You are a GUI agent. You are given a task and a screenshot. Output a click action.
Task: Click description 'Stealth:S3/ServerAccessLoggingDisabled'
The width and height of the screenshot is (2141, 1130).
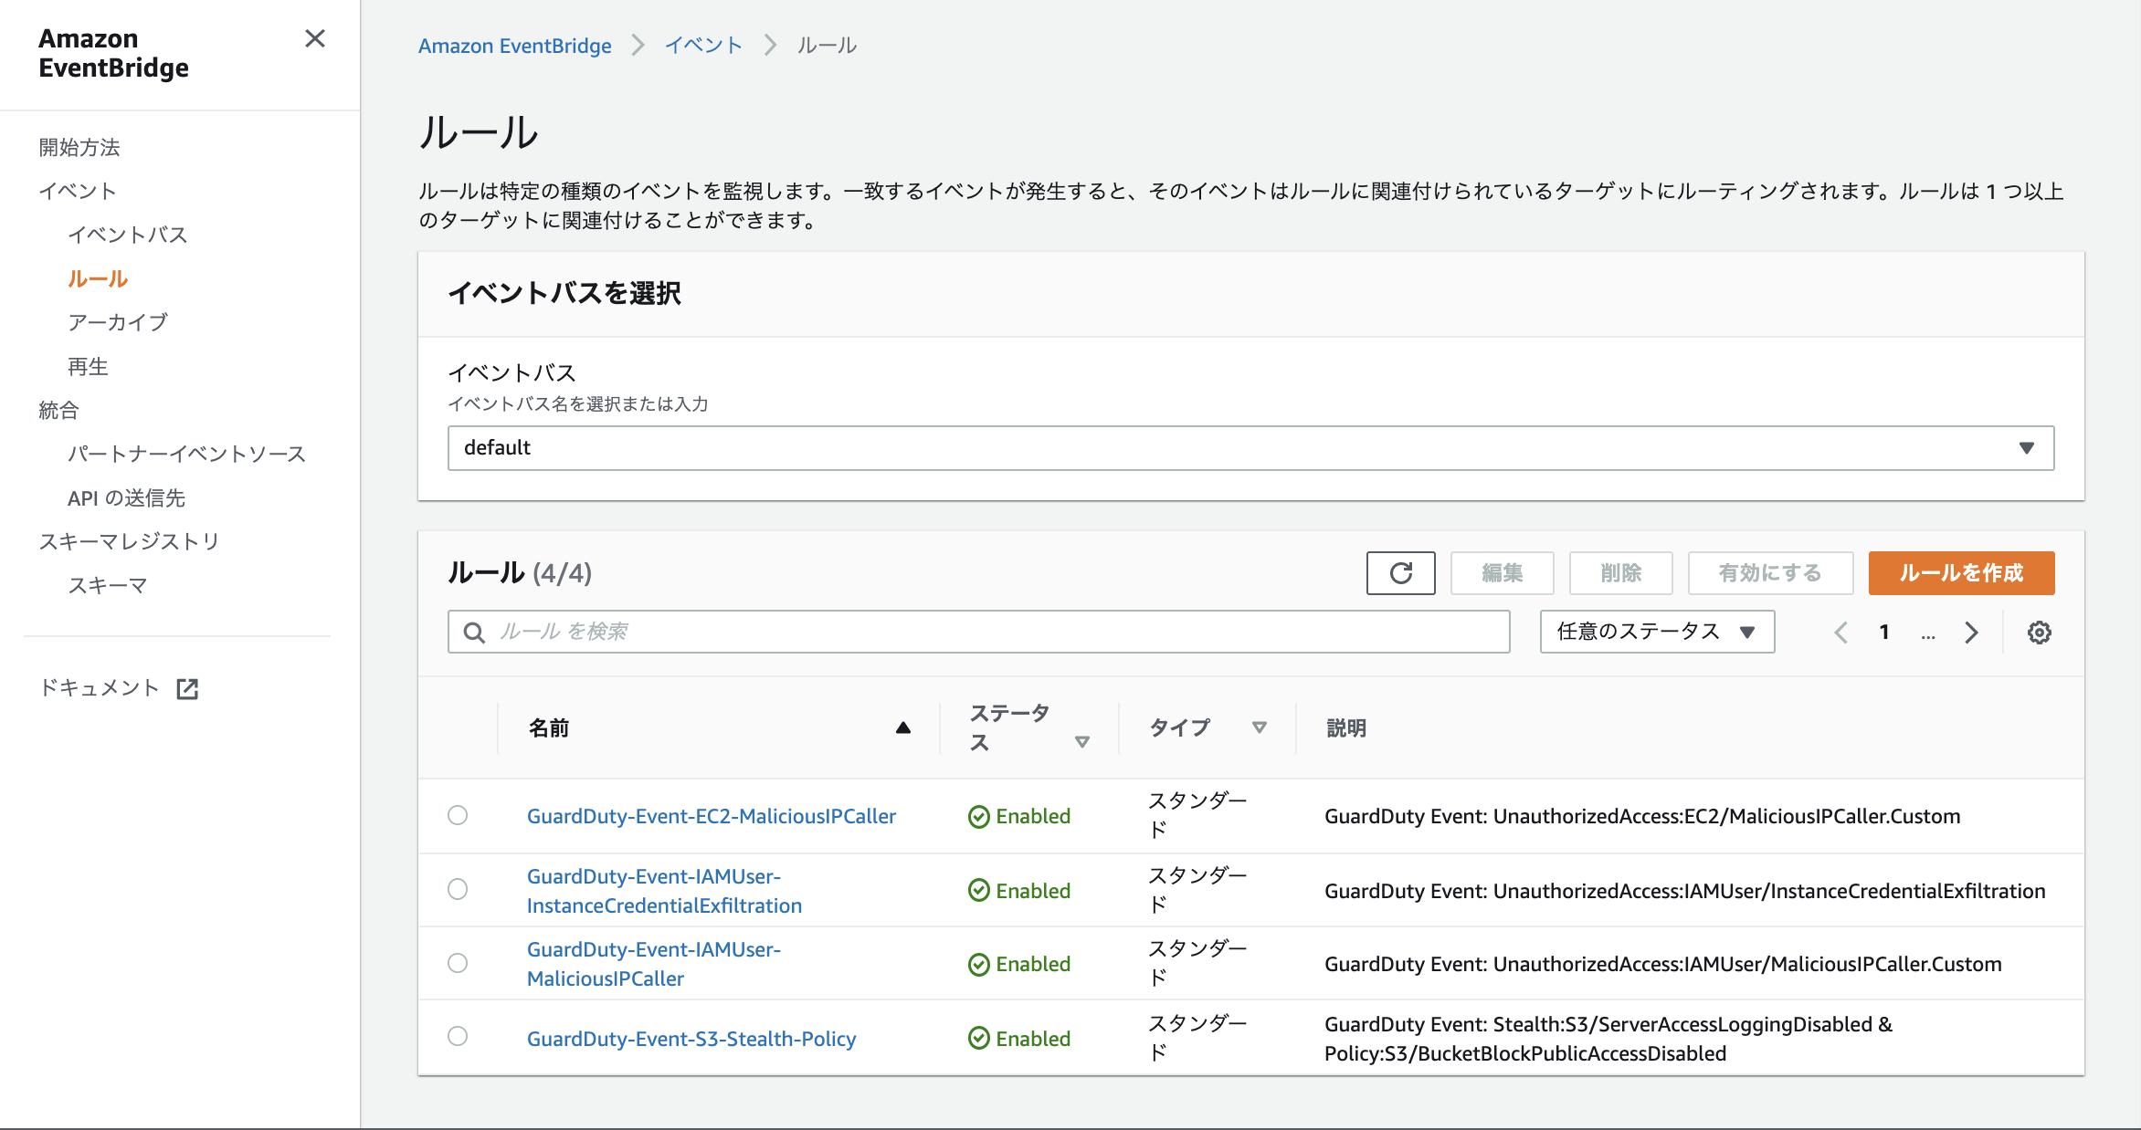pos(1682,1024)
